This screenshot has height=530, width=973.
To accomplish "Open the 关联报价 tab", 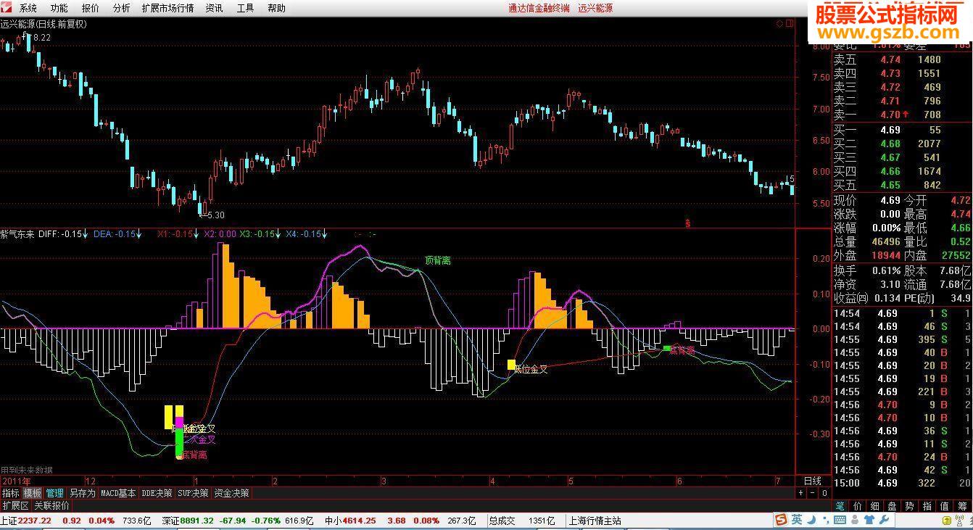I will coord(52,505).
